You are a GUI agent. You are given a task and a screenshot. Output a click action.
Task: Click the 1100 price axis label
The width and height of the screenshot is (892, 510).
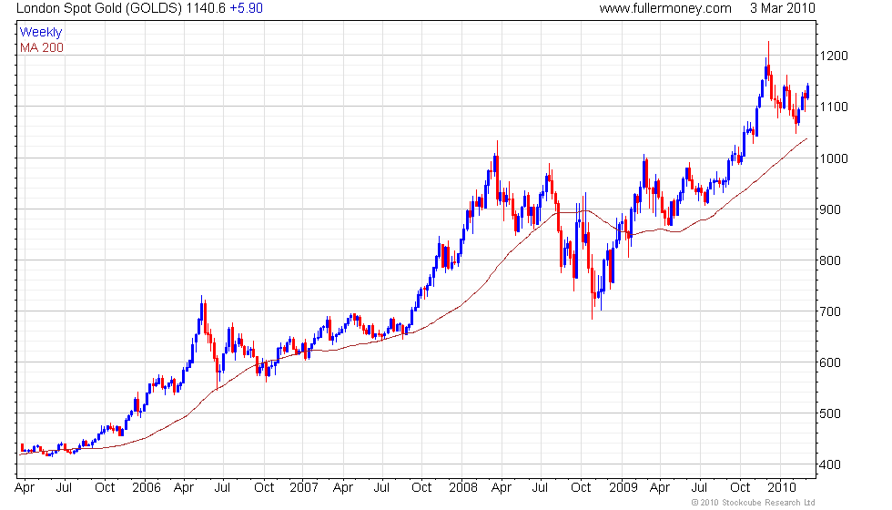point(834,107)
